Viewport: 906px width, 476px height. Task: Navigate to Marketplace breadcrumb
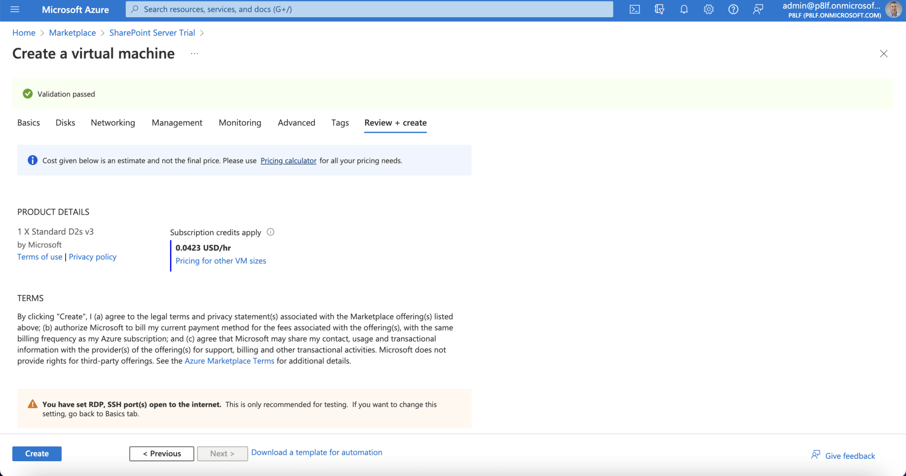[x=73, y=33]
